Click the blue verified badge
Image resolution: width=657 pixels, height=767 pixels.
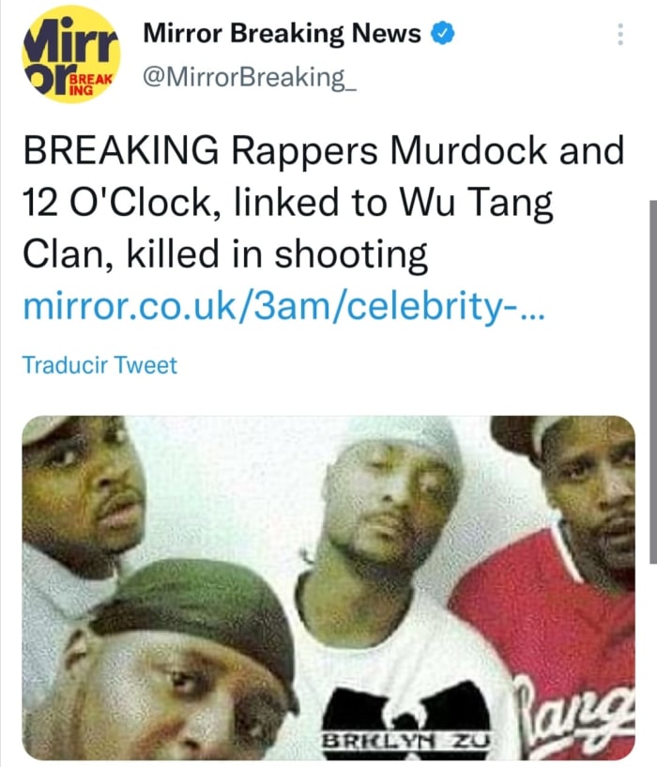[443, 33]
